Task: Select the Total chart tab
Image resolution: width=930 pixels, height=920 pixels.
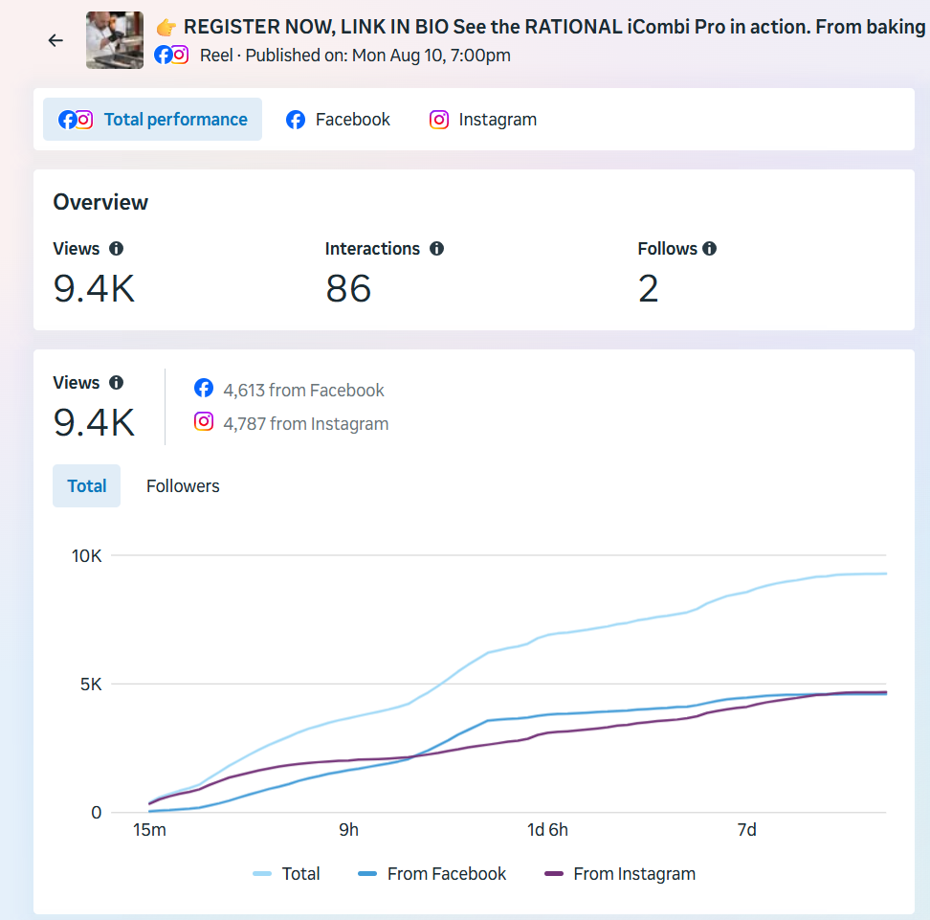Action: point(87,486)
